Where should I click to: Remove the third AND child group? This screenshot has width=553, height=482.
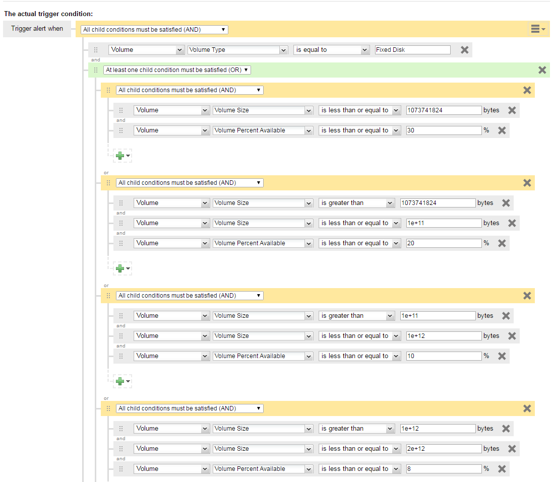pyautogui.click(x=527, y=296)
